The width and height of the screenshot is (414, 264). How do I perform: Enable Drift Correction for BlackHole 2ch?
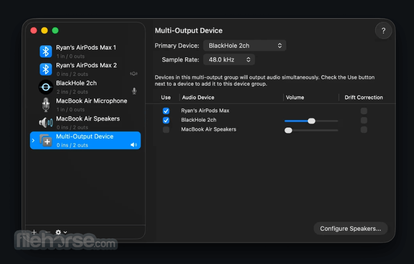pos(364,120)
